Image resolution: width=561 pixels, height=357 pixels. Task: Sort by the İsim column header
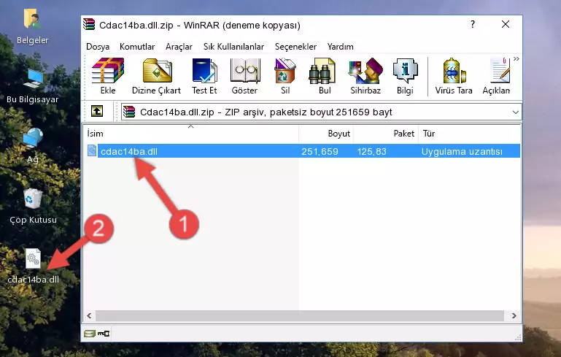tap(191, 134)
